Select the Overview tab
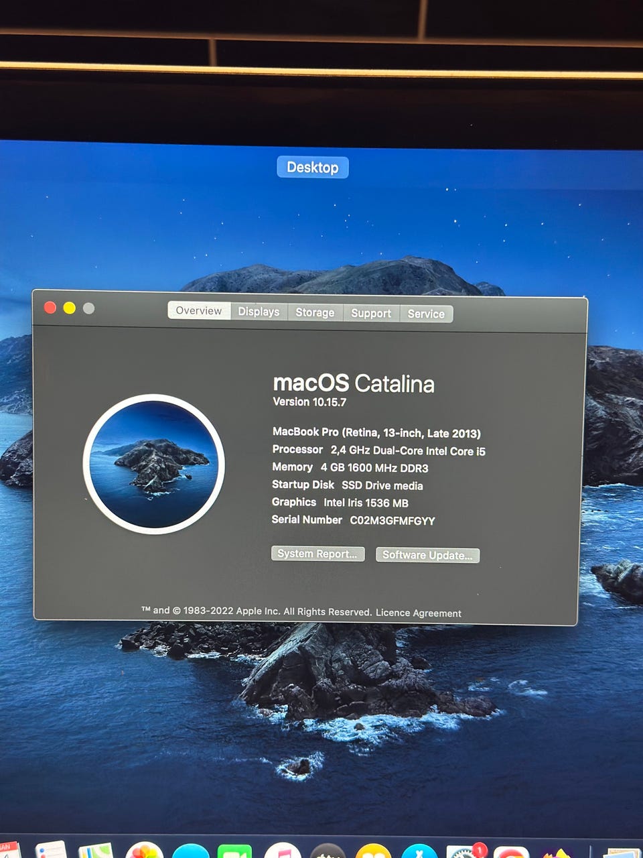 click(199, 310)
